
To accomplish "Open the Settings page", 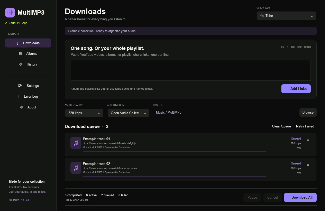I will coord(28,86).
